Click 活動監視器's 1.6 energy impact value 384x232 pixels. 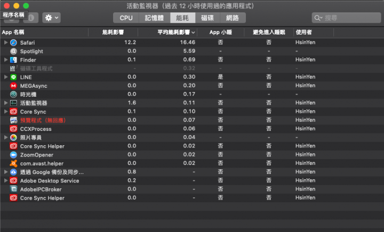pyautogui.click(x=132, y=103)
